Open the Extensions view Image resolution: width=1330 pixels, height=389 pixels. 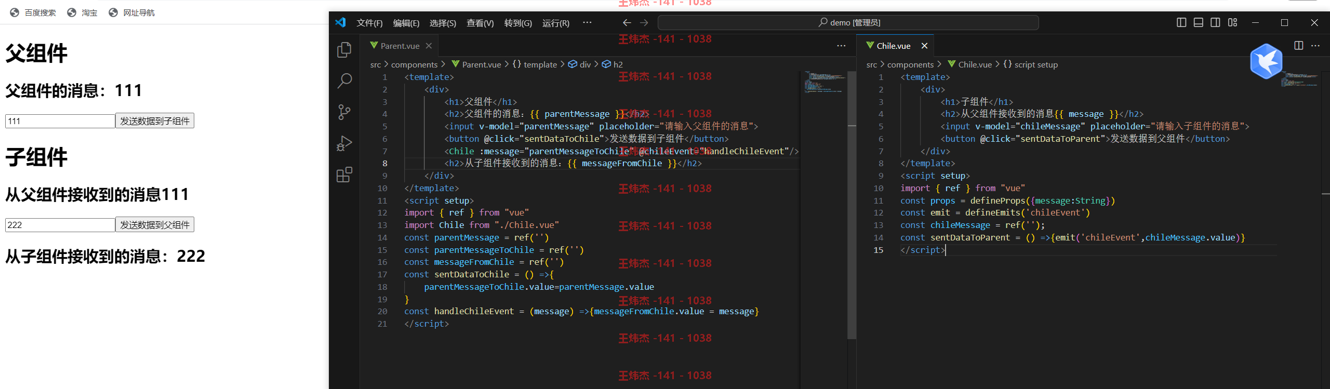(x=344, y=175)
